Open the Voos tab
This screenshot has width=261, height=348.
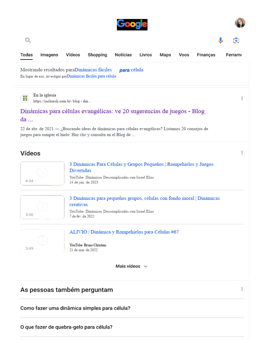pyautogui.click(x=184, y=55)
